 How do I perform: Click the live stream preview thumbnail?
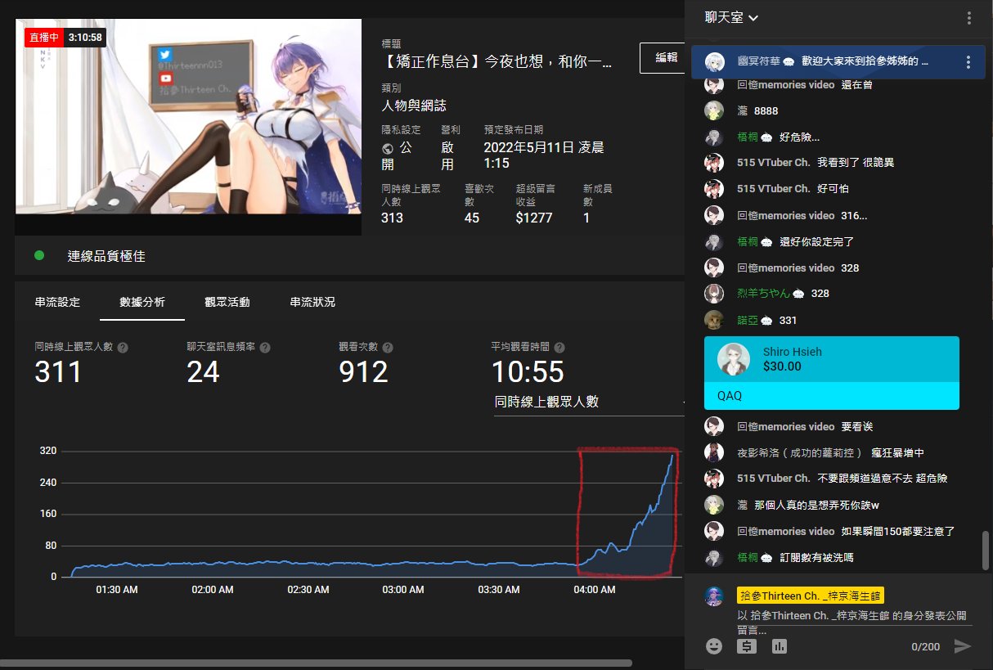188,116
